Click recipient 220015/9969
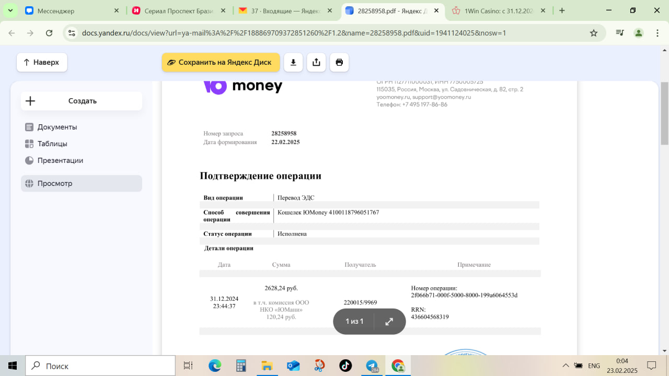 [360, 302]
